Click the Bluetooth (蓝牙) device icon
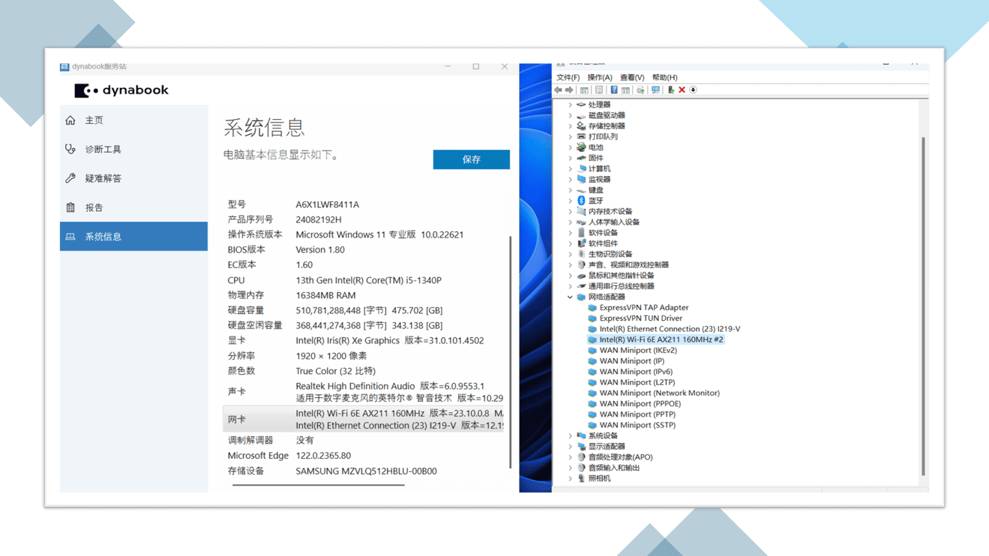Image resolution: width=989 pixels, height=556 pixels. [x=582, y=201]
